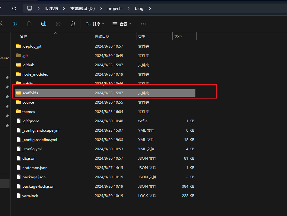Click the Paste icon in the toolbar
The image size is (287, 216).
(29, 24)
